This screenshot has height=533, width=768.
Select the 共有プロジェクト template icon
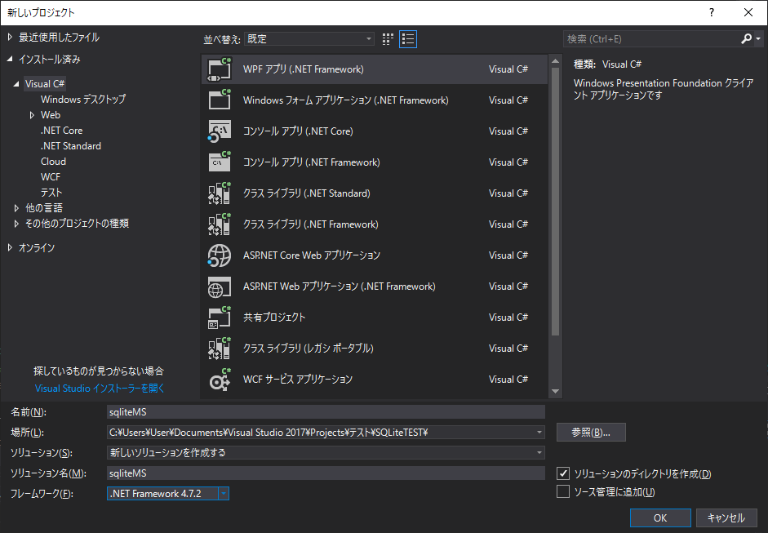tap(219, 317)
